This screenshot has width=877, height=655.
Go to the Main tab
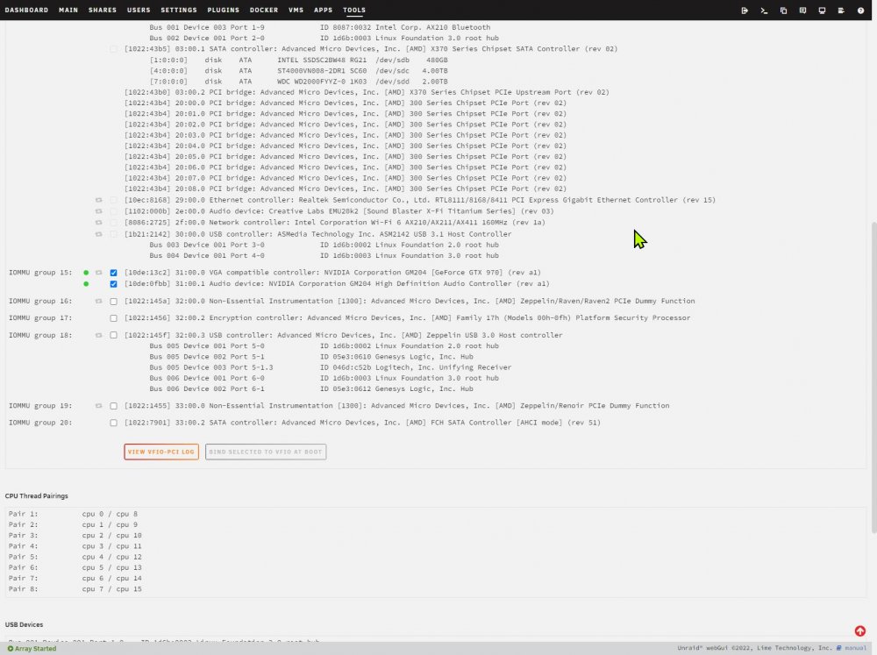point(68,10)
